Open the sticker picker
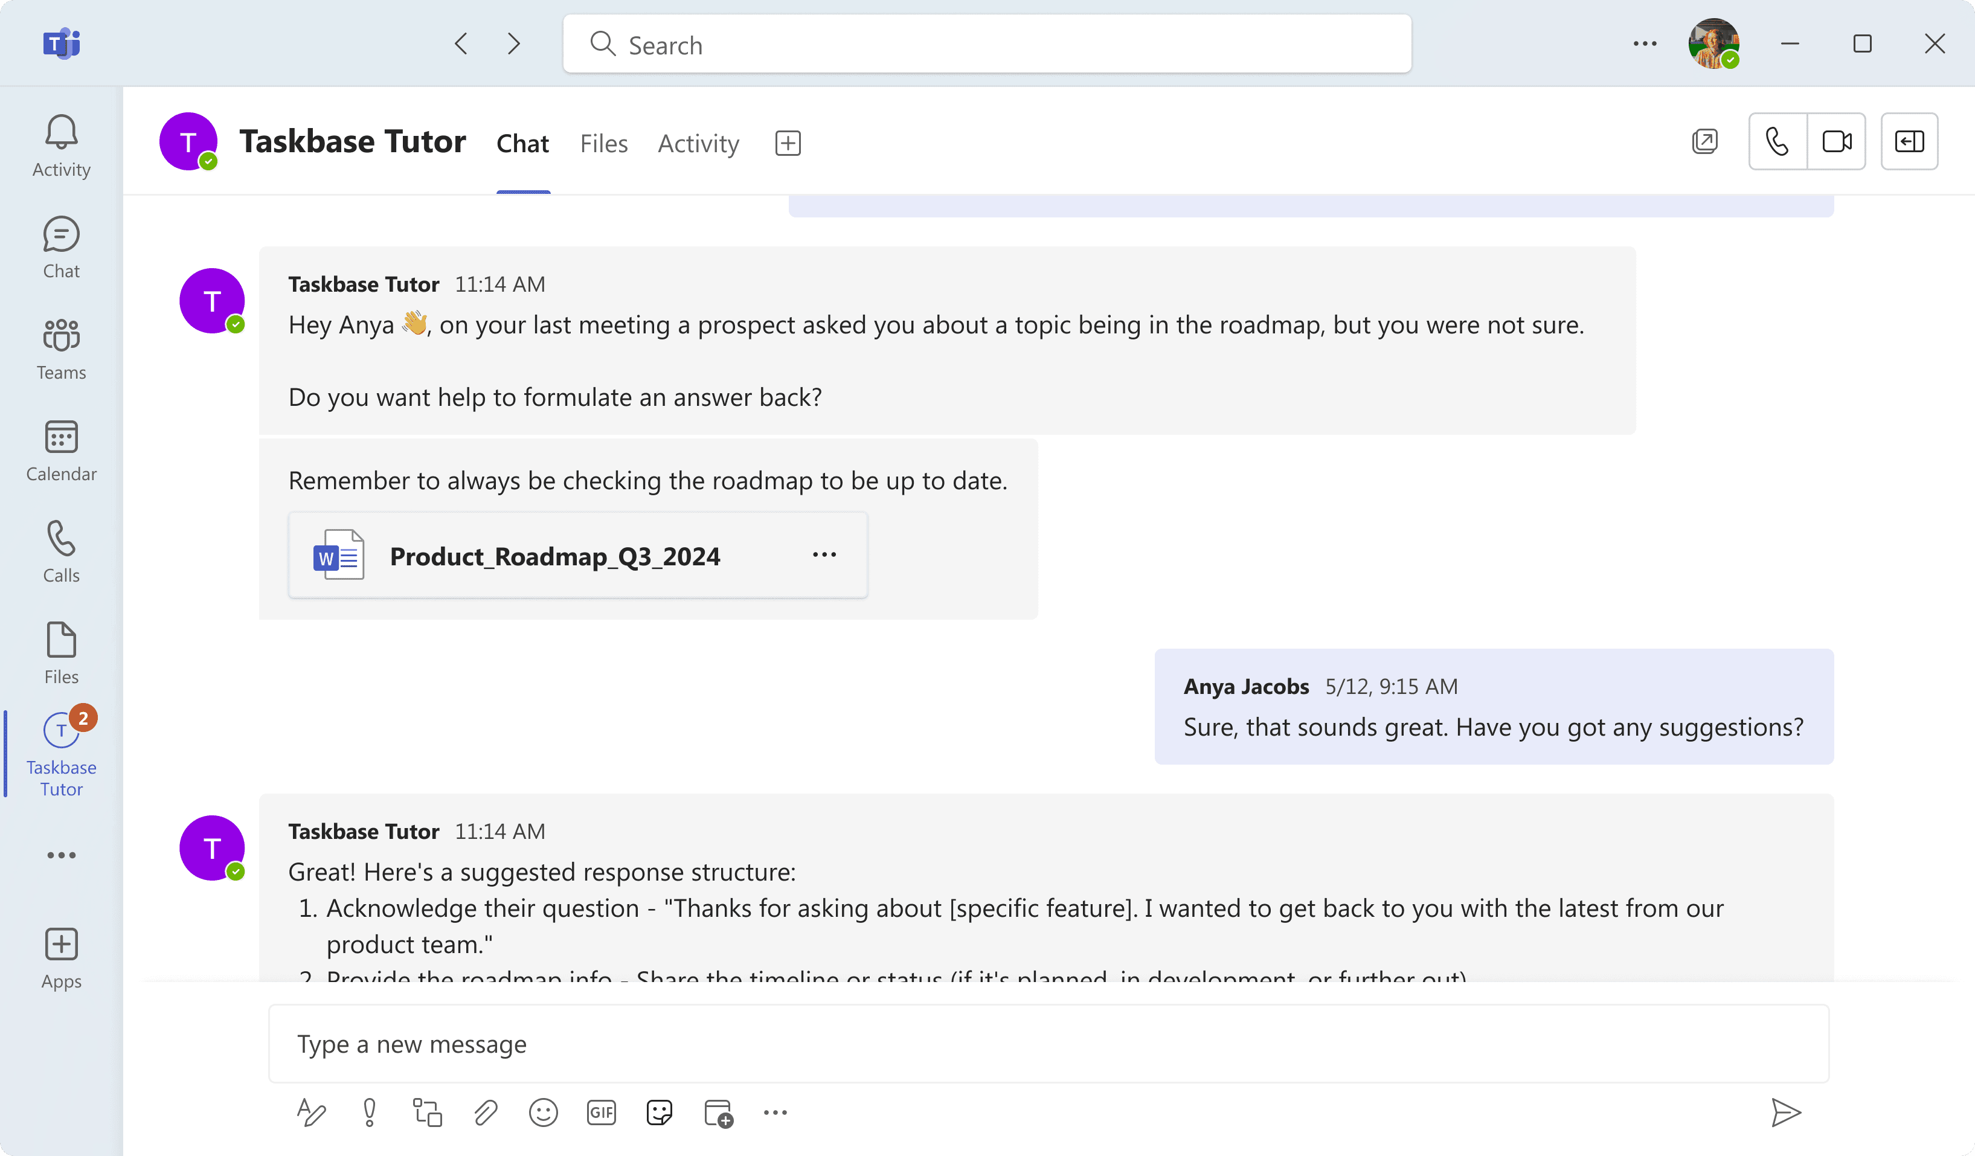This screenshot has height=1156, width=1975. coord(659,1112)
